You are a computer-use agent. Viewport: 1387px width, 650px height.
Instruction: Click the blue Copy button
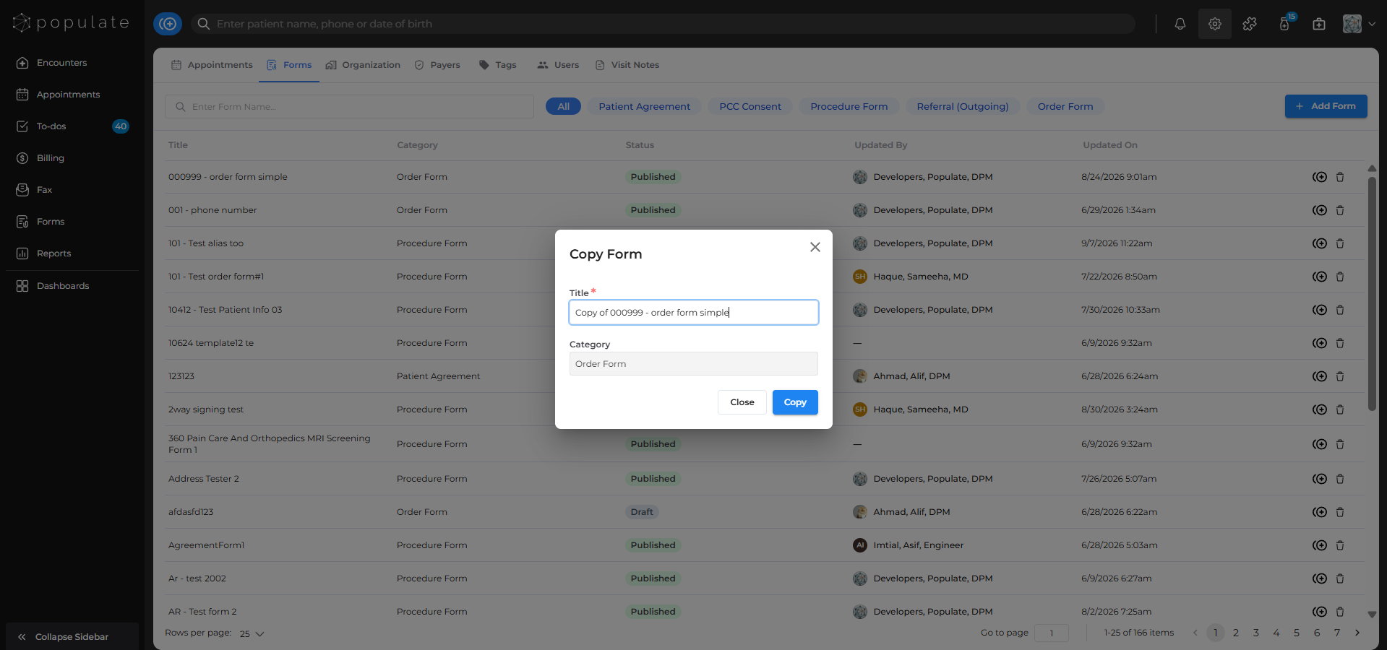pyautogui.click(x=795, y=402)
